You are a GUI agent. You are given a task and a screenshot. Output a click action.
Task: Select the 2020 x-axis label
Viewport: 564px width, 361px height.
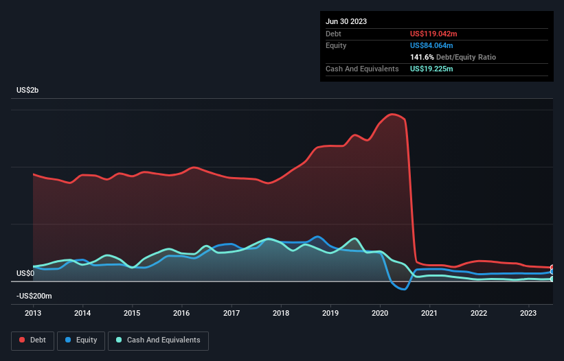[x=380, y=313]
